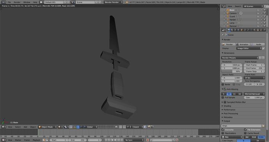Open the PNG file format dropdown
This screenshot has height=142, width=269.
coord(232,137)
